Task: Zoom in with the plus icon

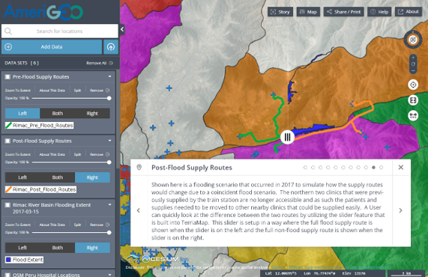Action: pos(413,58)
